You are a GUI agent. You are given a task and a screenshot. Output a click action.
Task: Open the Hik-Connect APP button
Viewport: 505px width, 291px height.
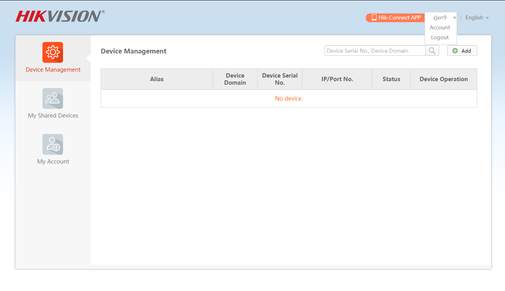click(x=396, y=17)
